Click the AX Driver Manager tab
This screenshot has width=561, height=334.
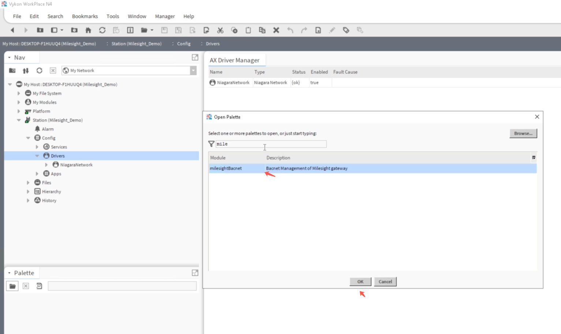click(x=235, y=60)
